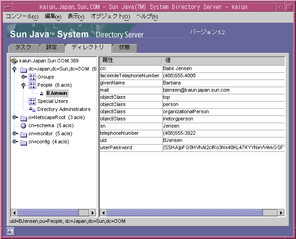Viewport: 296px width, 239px height.
Task: Click the attribute table horizontal scrollbar thumb
Action: (x=184, y=213)
